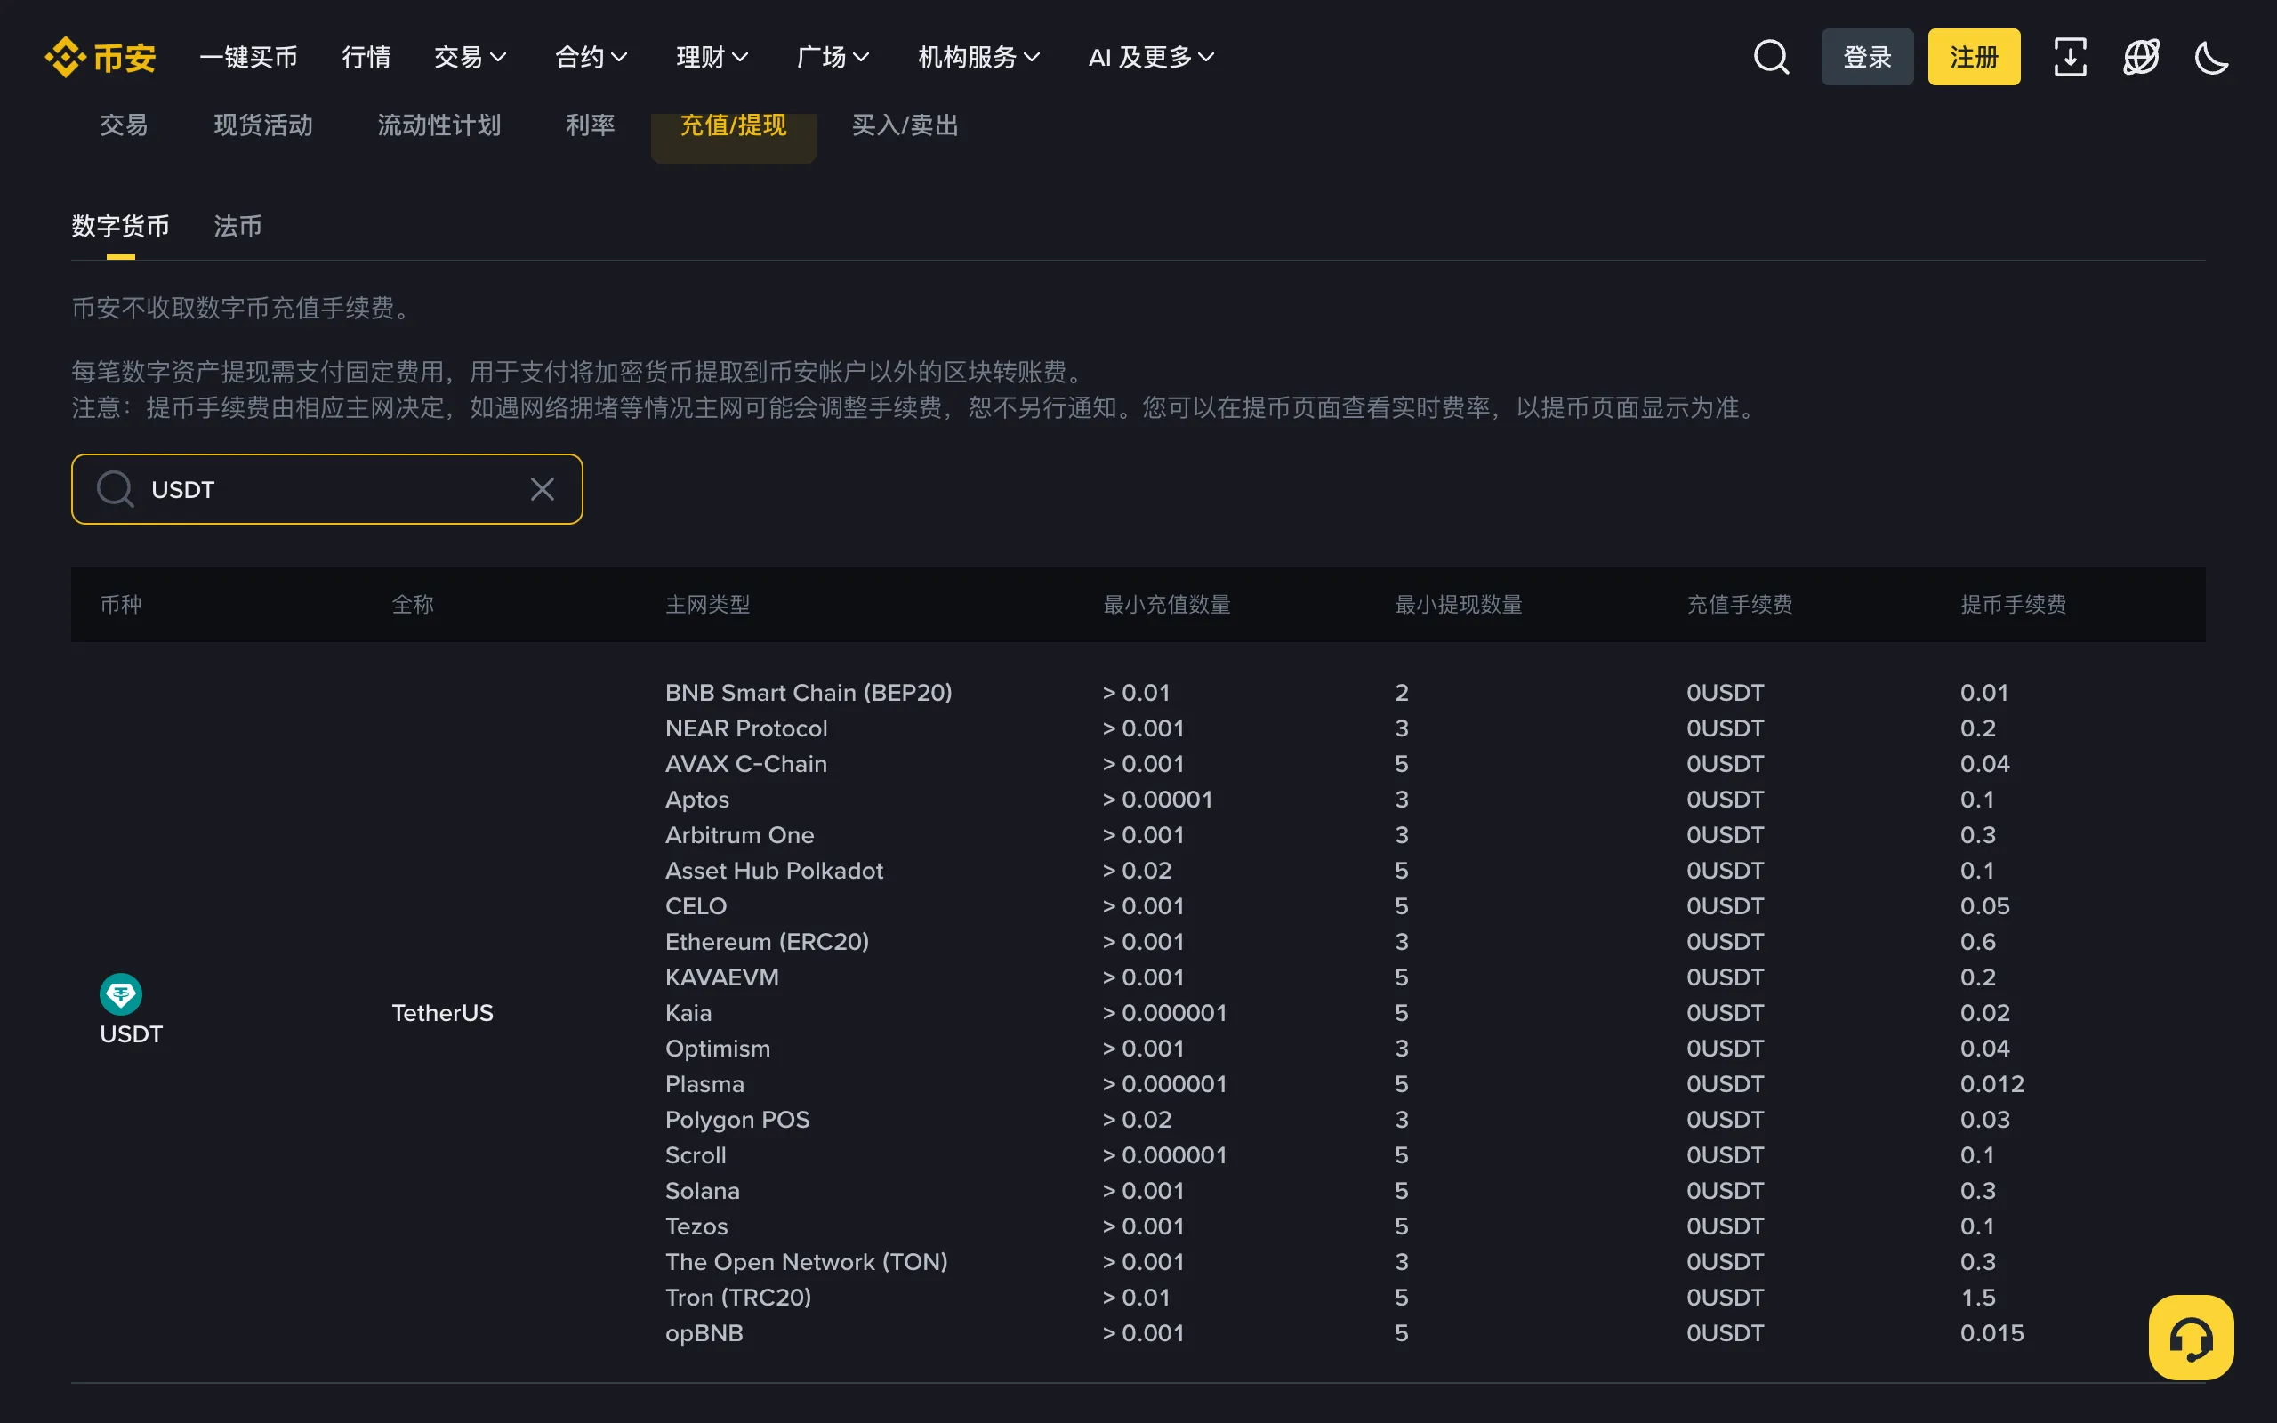Toggle dark mode moon icon
The image size is (2277, 1423).
(x=2211, y=58)
